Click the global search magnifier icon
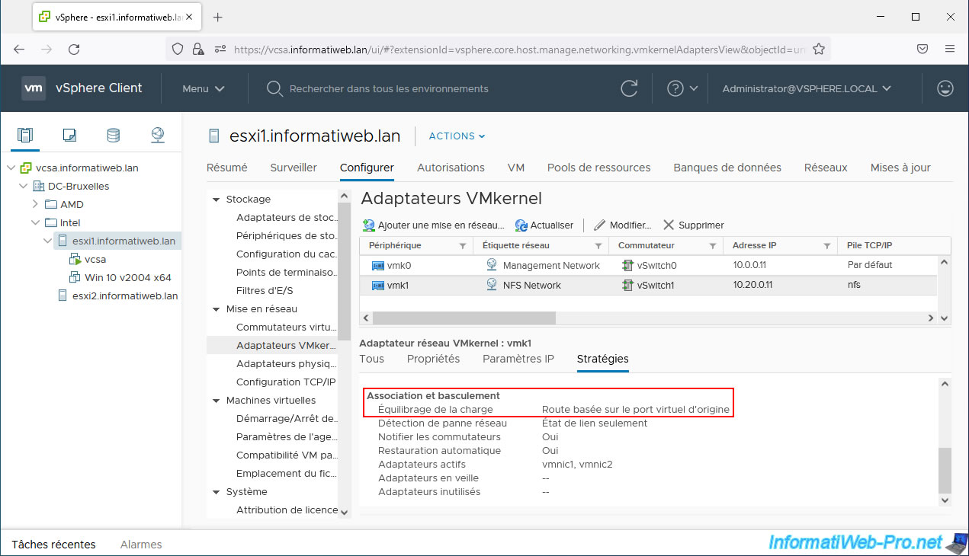The image size is (969, 556). [274, 89]
